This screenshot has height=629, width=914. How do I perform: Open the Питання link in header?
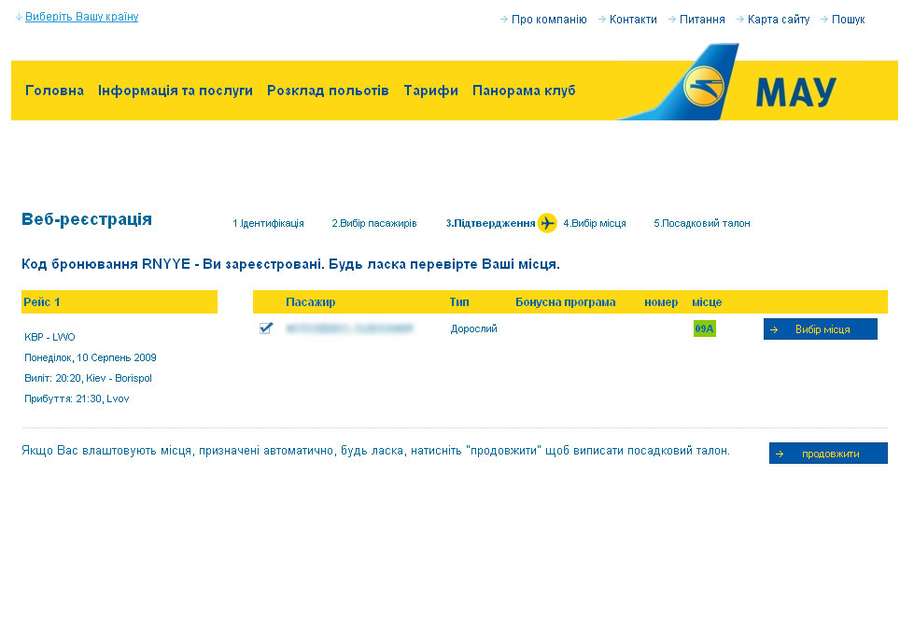(x=702, y=20)
